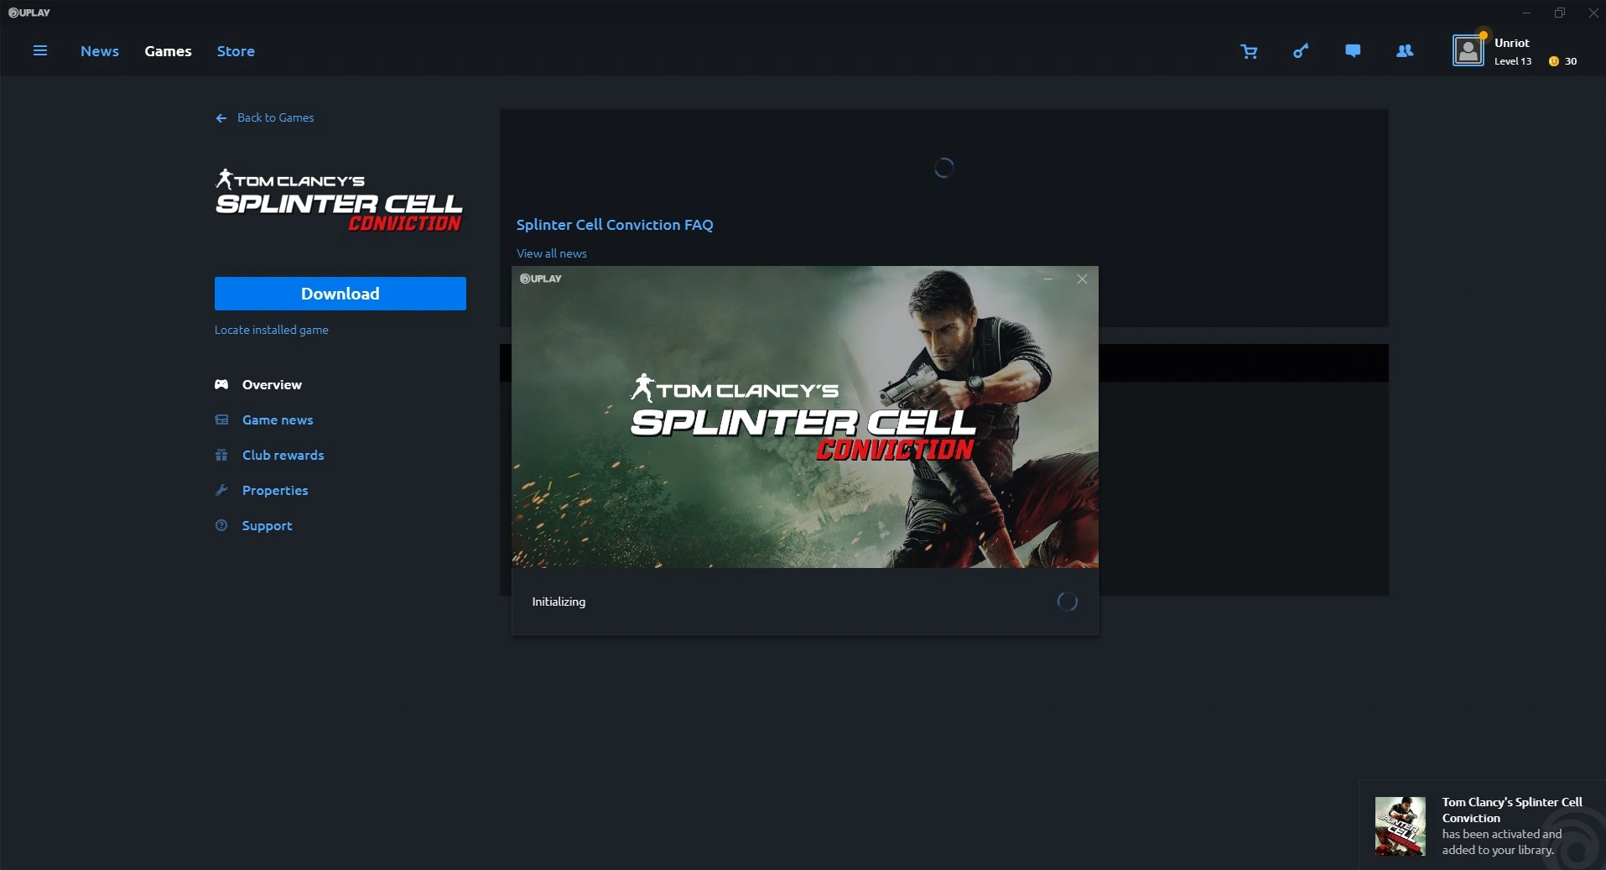
Task: Click the Splinter Cell Conviction logo in sidebar
Action: click(339, 201)
